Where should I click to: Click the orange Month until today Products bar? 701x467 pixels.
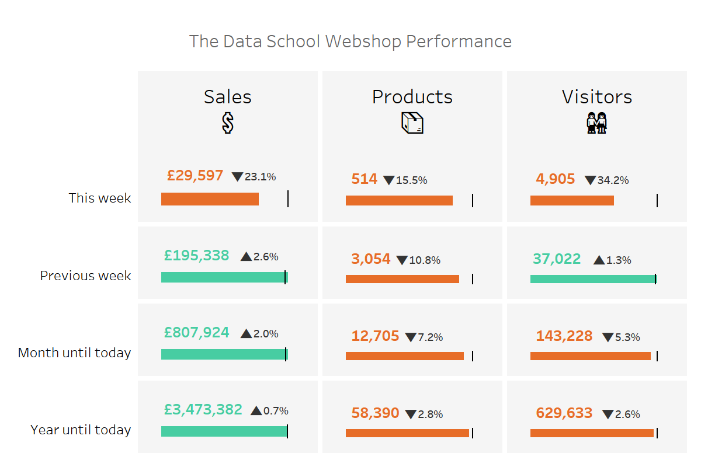click(404, 356)
